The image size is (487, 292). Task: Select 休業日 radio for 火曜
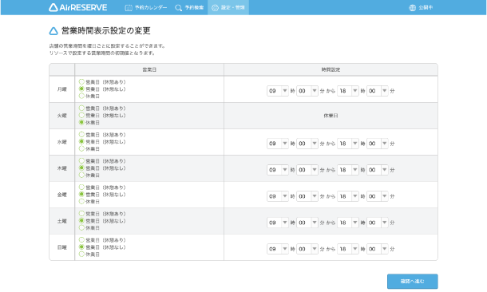click(81, 122)
